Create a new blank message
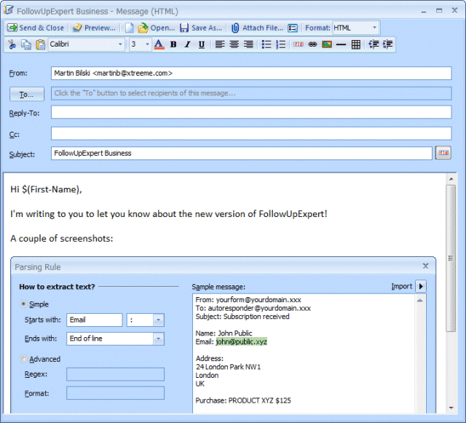 (130, 28)
